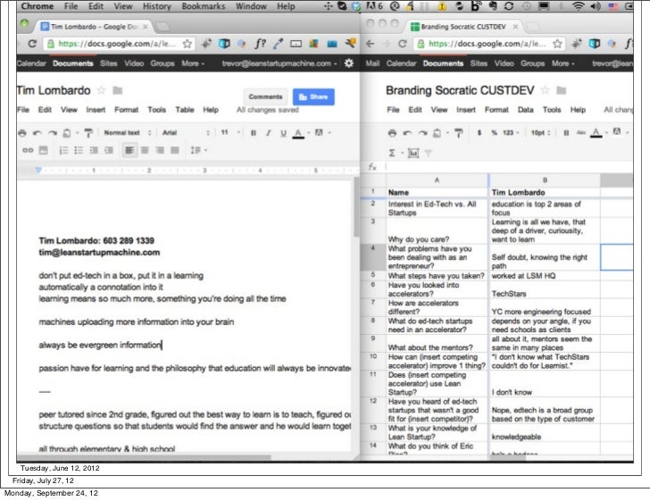Image resolution: width=650 pixels, height=501 pixels.
Task: Apply numbered list in the Docs toolbar
Action: [63, 150]
